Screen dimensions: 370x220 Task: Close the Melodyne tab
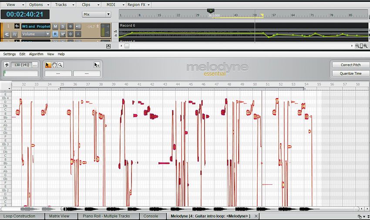[256, 216]
